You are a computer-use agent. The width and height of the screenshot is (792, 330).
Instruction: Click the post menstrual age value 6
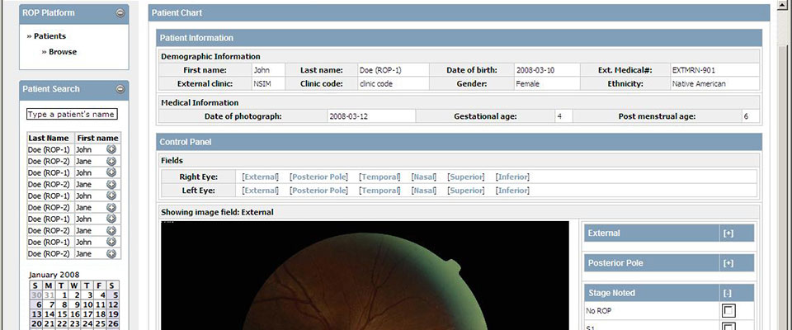click(746, 116)
